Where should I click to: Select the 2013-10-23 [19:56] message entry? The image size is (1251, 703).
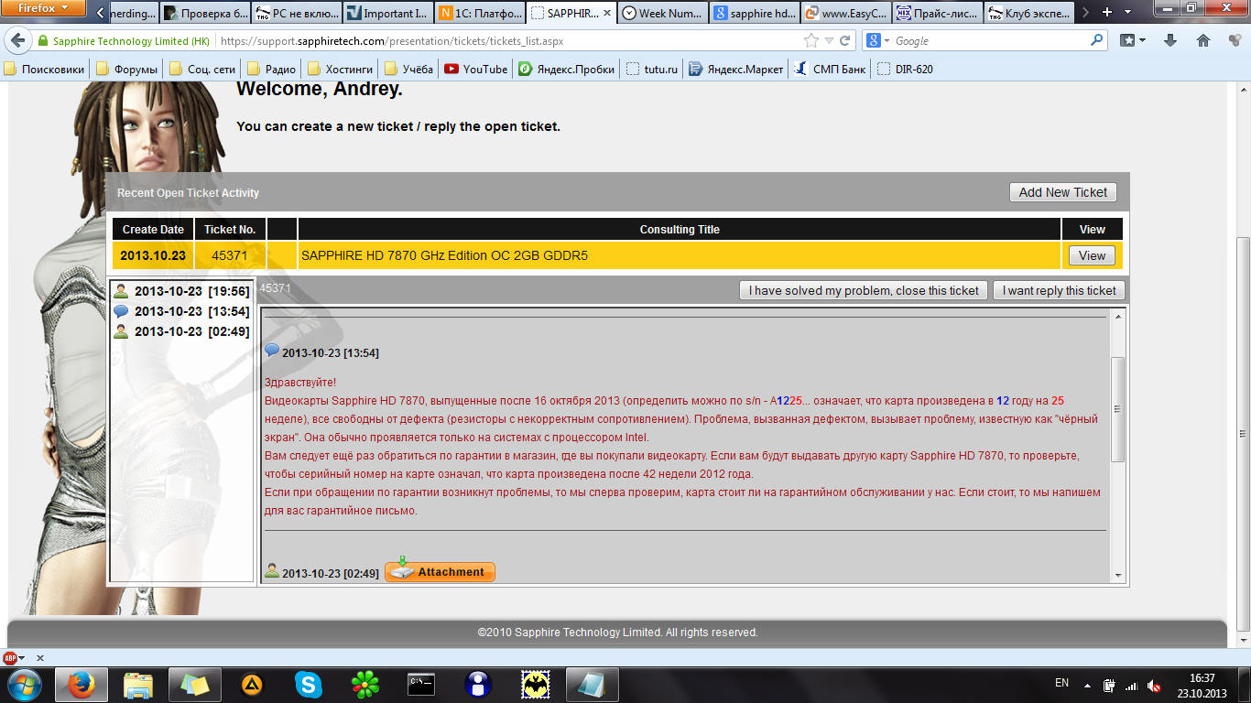click(181, 291)
